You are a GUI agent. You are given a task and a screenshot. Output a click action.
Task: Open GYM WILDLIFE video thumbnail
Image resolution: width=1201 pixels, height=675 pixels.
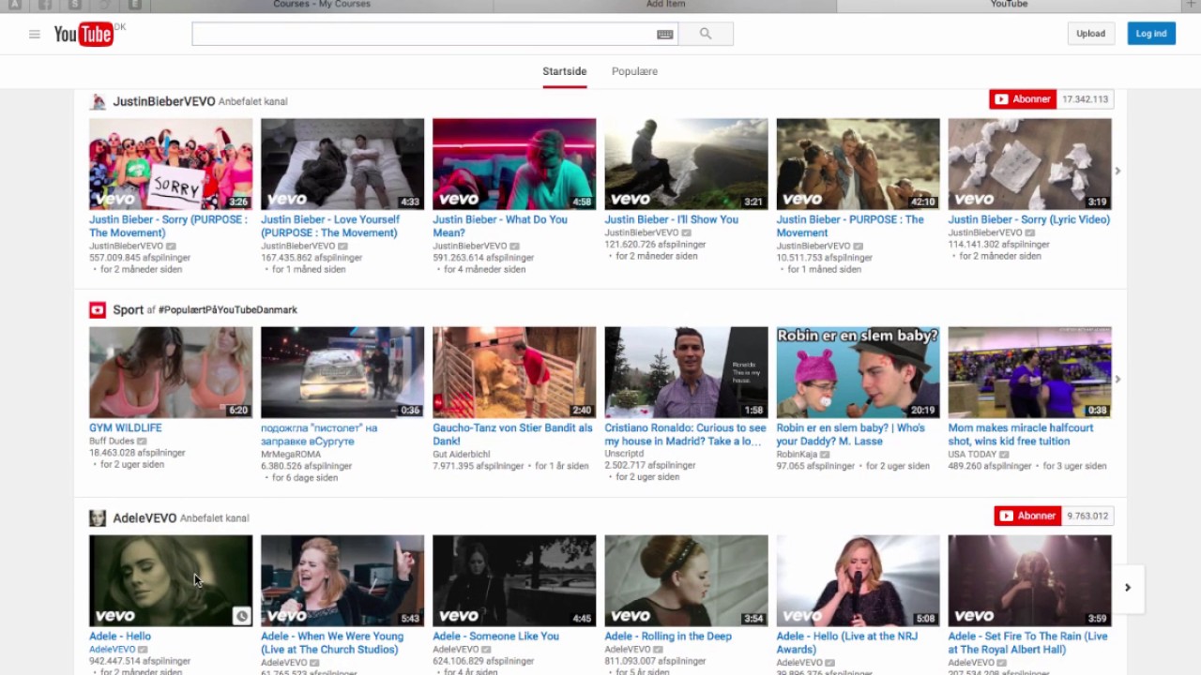(171, 372)
